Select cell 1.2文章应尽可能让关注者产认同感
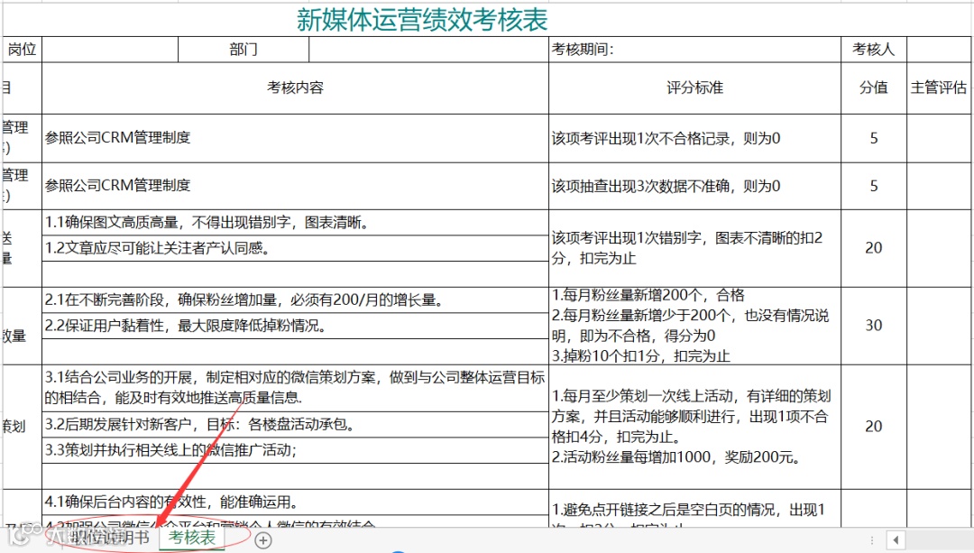The width and height of the screenshot is (974, 553). coord(295,248)
